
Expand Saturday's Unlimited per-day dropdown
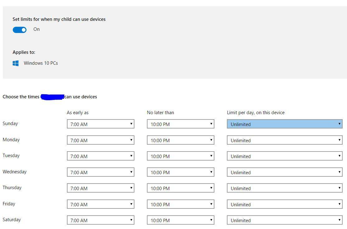[x=284, y=220]
